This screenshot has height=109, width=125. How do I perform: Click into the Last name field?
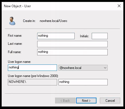[x=72, y=44]
